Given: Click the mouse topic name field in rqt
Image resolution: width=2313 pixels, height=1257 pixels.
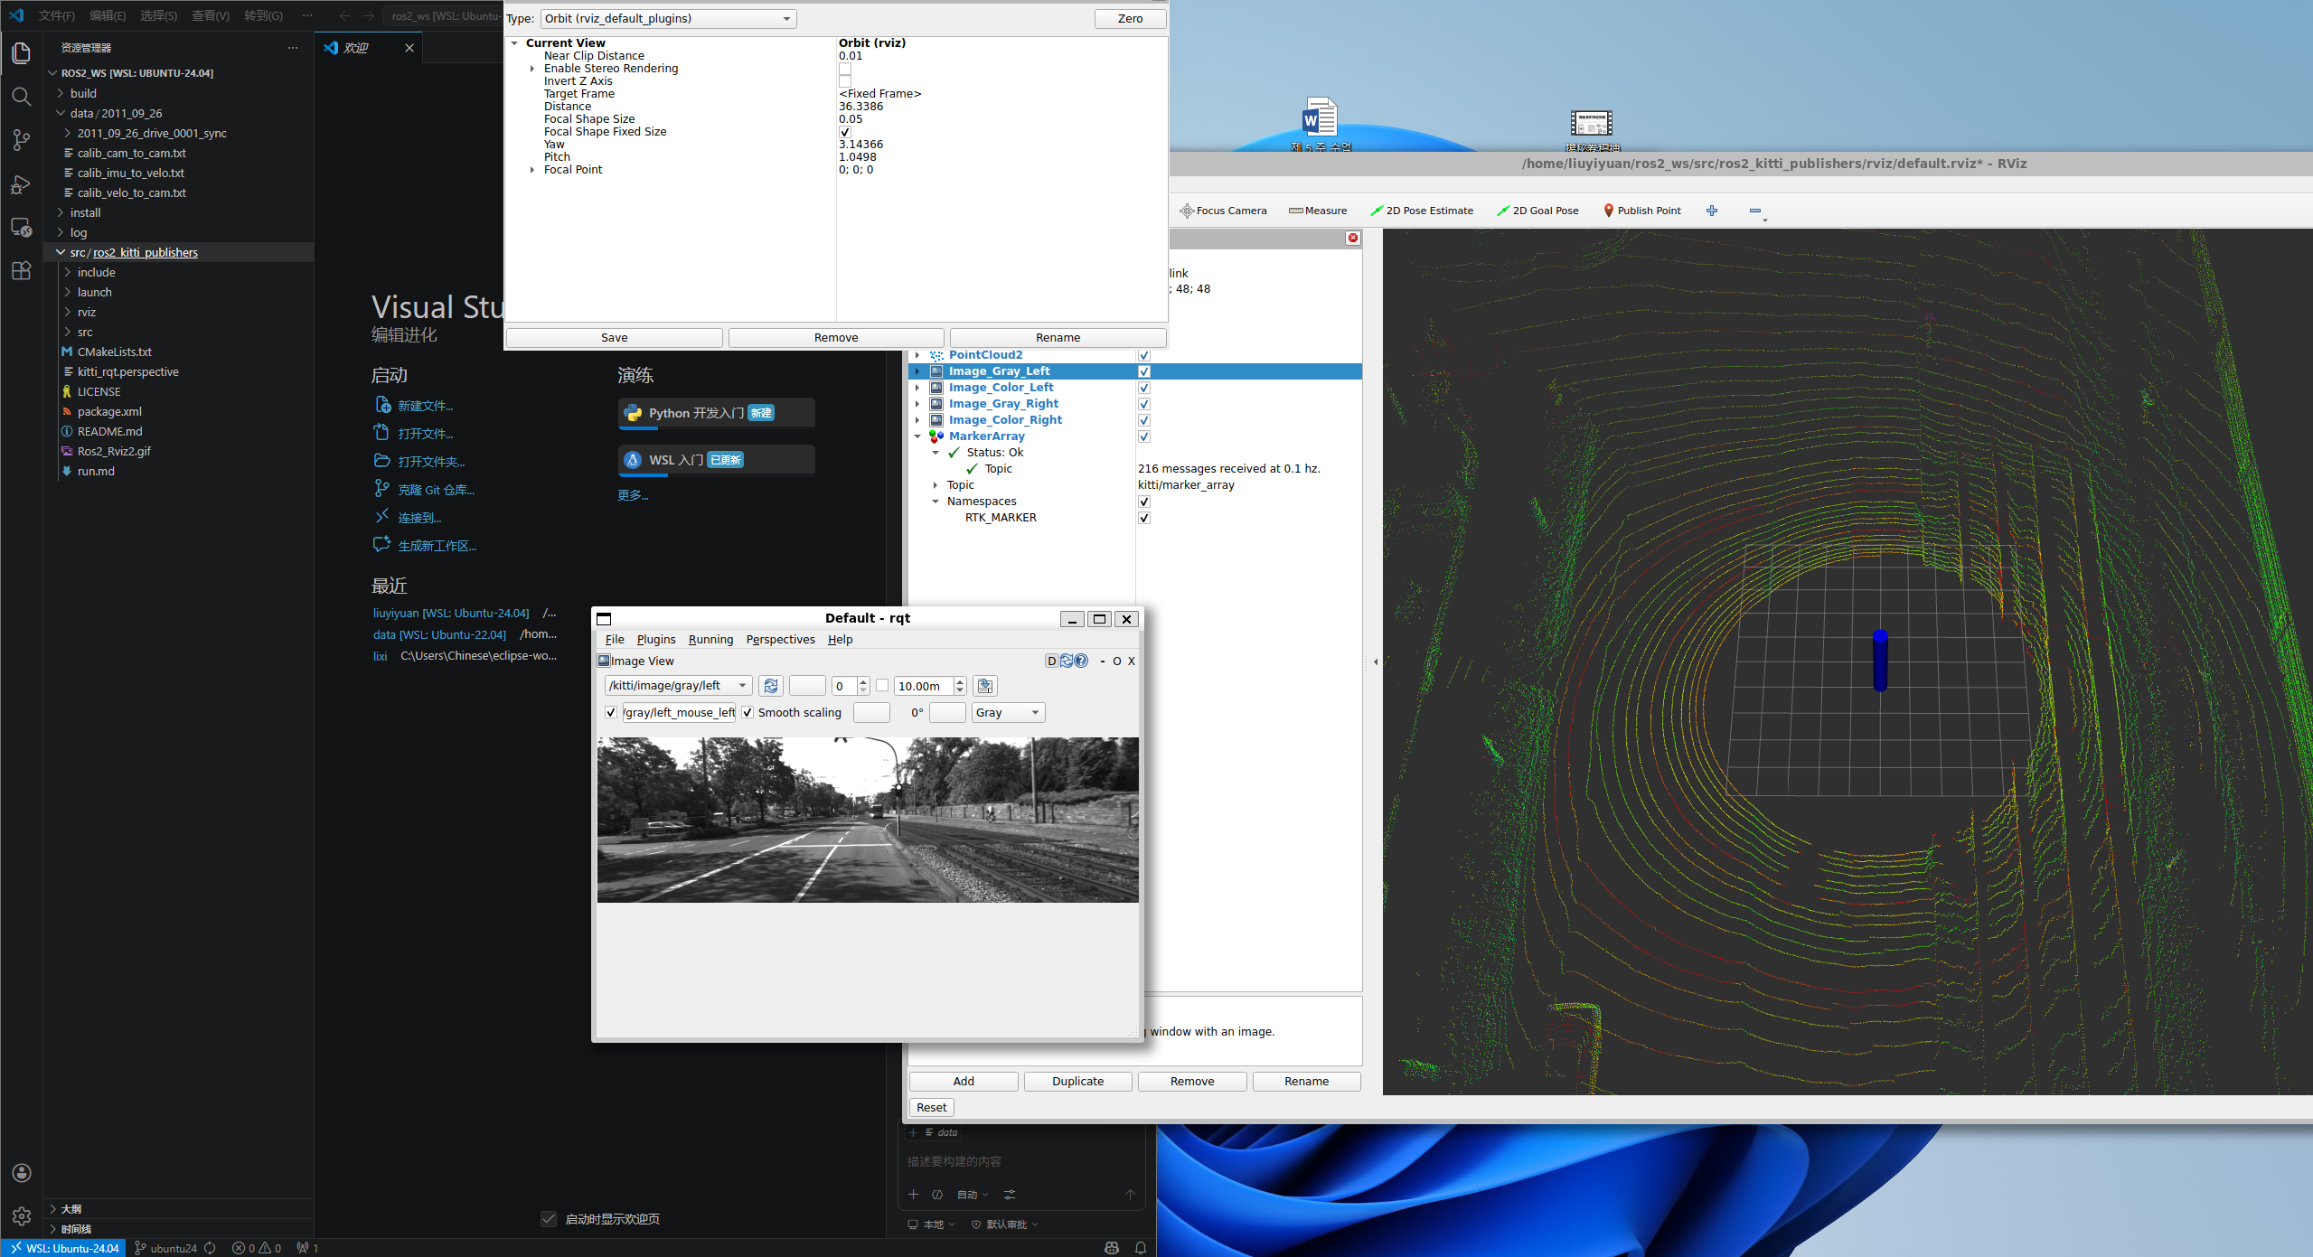Looking at the screenshot, I should (x=679, y=713).
